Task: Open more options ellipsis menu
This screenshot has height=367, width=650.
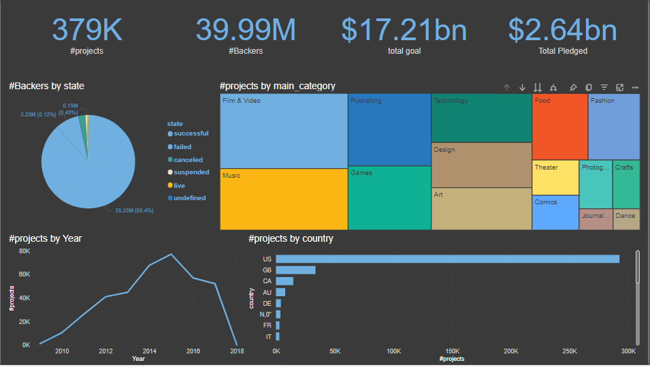Action: click(x=635, y=87)
